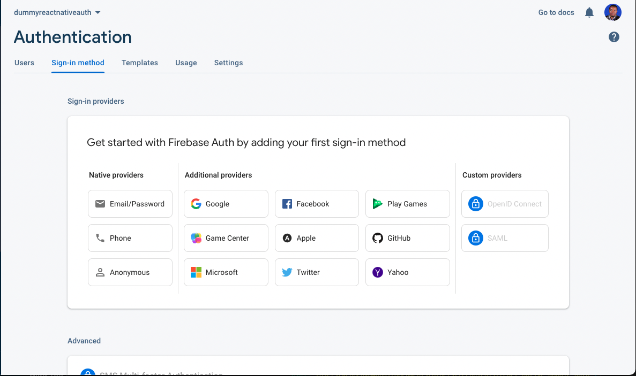
Task: Open the Templates tab
Action: pyautogui.click(x=140, y=63)
